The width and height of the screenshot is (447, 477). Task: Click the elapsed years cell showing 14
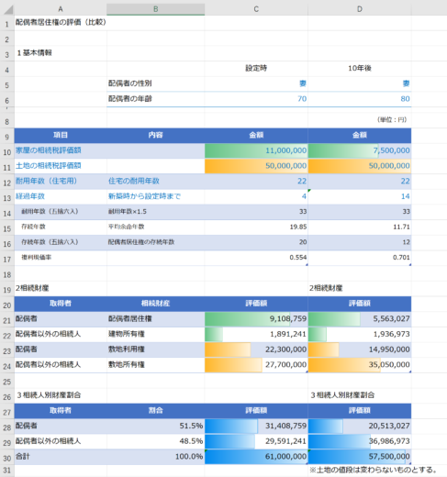click(360, 196)
